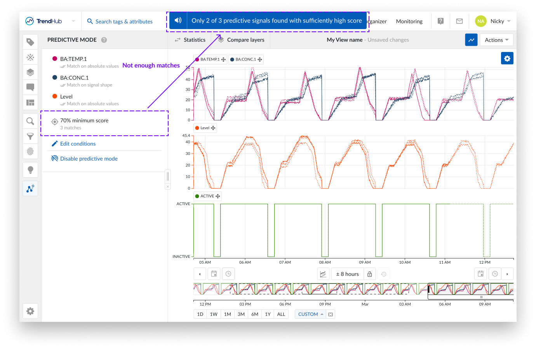Open the mail inbox icon
Screen dimensions: 536x349
point(459,21)
